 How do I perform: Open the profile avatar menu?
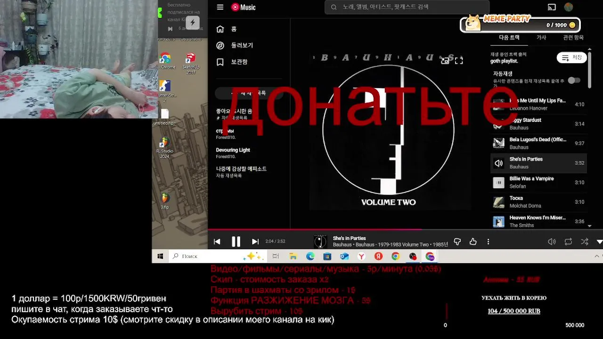(x=569, y=7)
